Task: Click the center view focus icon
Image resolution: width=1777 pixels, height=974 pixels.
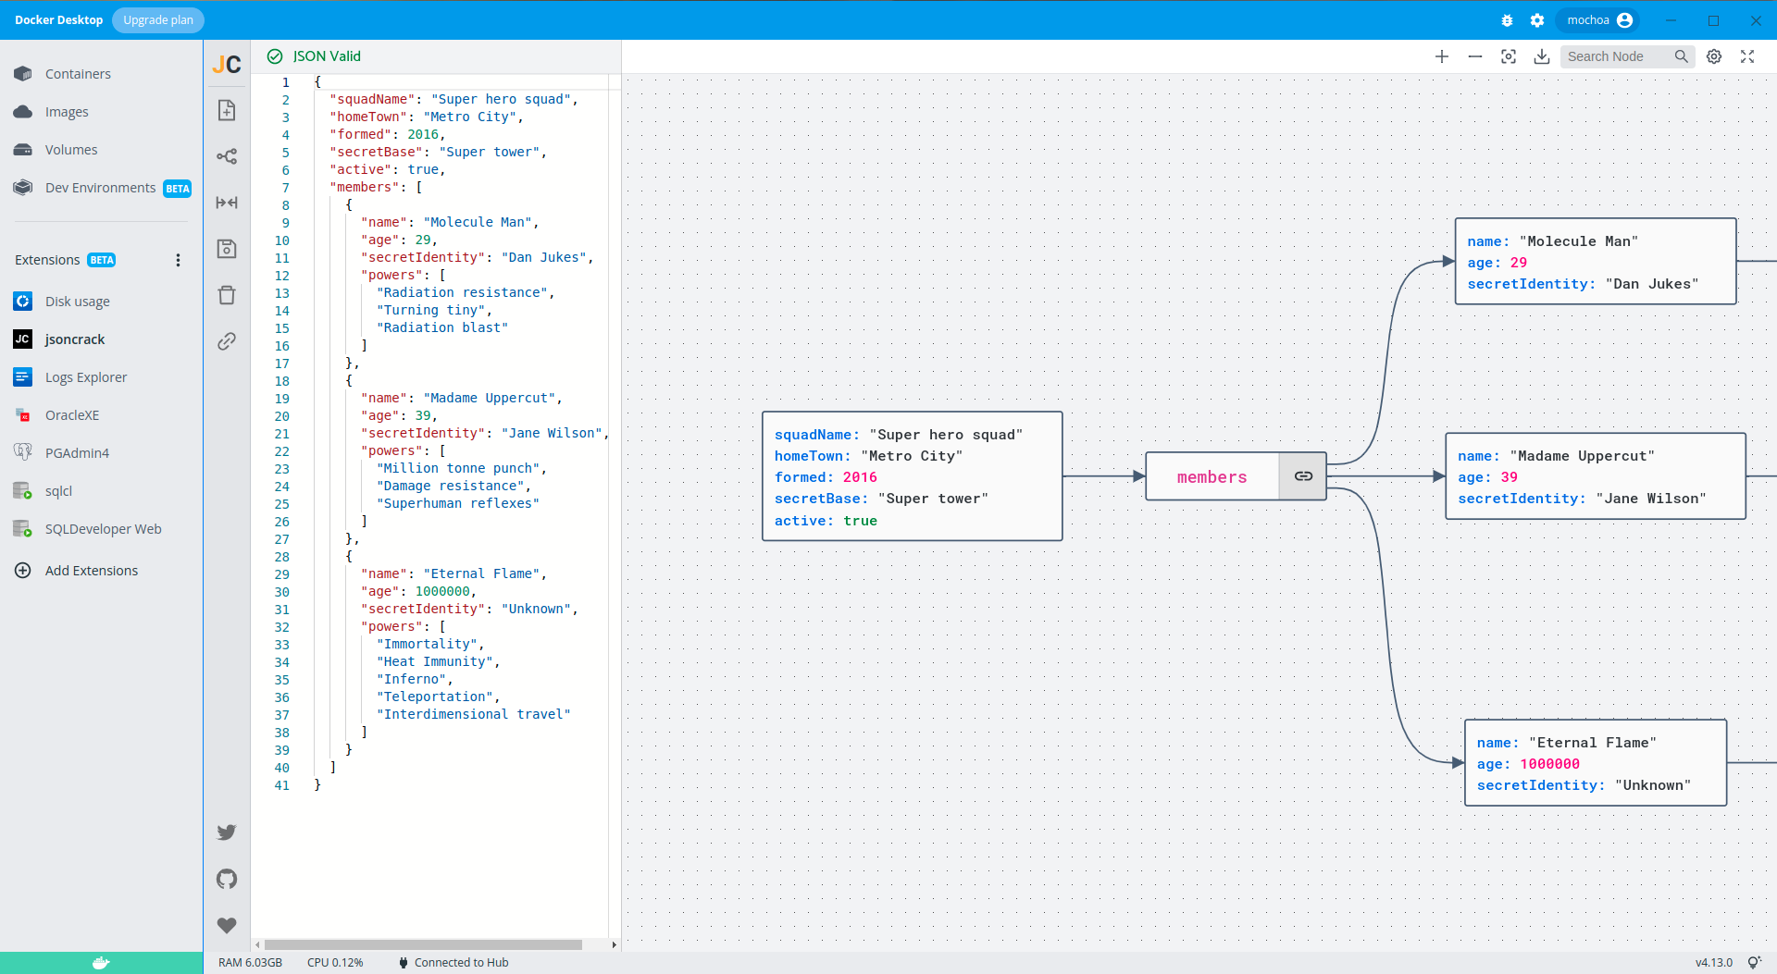Action: (1509, 56)
